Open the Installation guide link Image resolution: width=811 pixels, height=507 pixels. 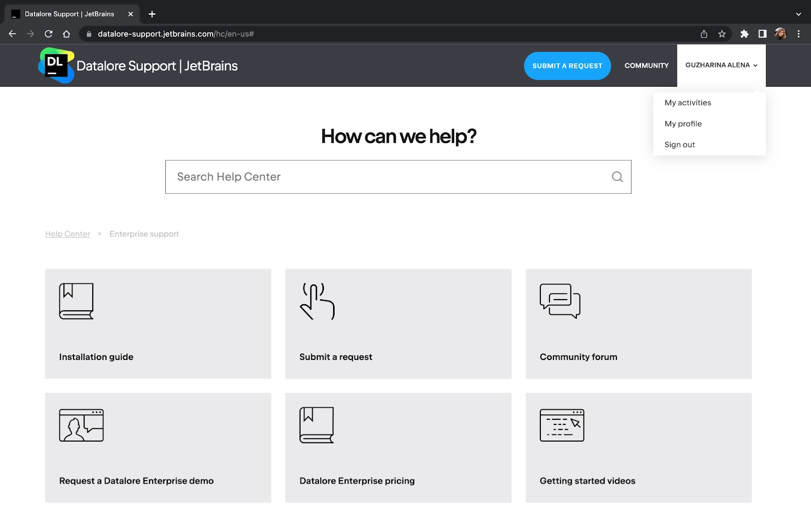point(96,357)
